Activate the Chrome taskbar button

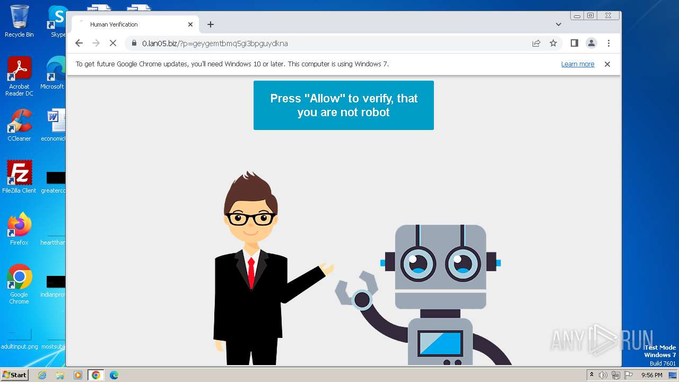[x=96, y=375]
